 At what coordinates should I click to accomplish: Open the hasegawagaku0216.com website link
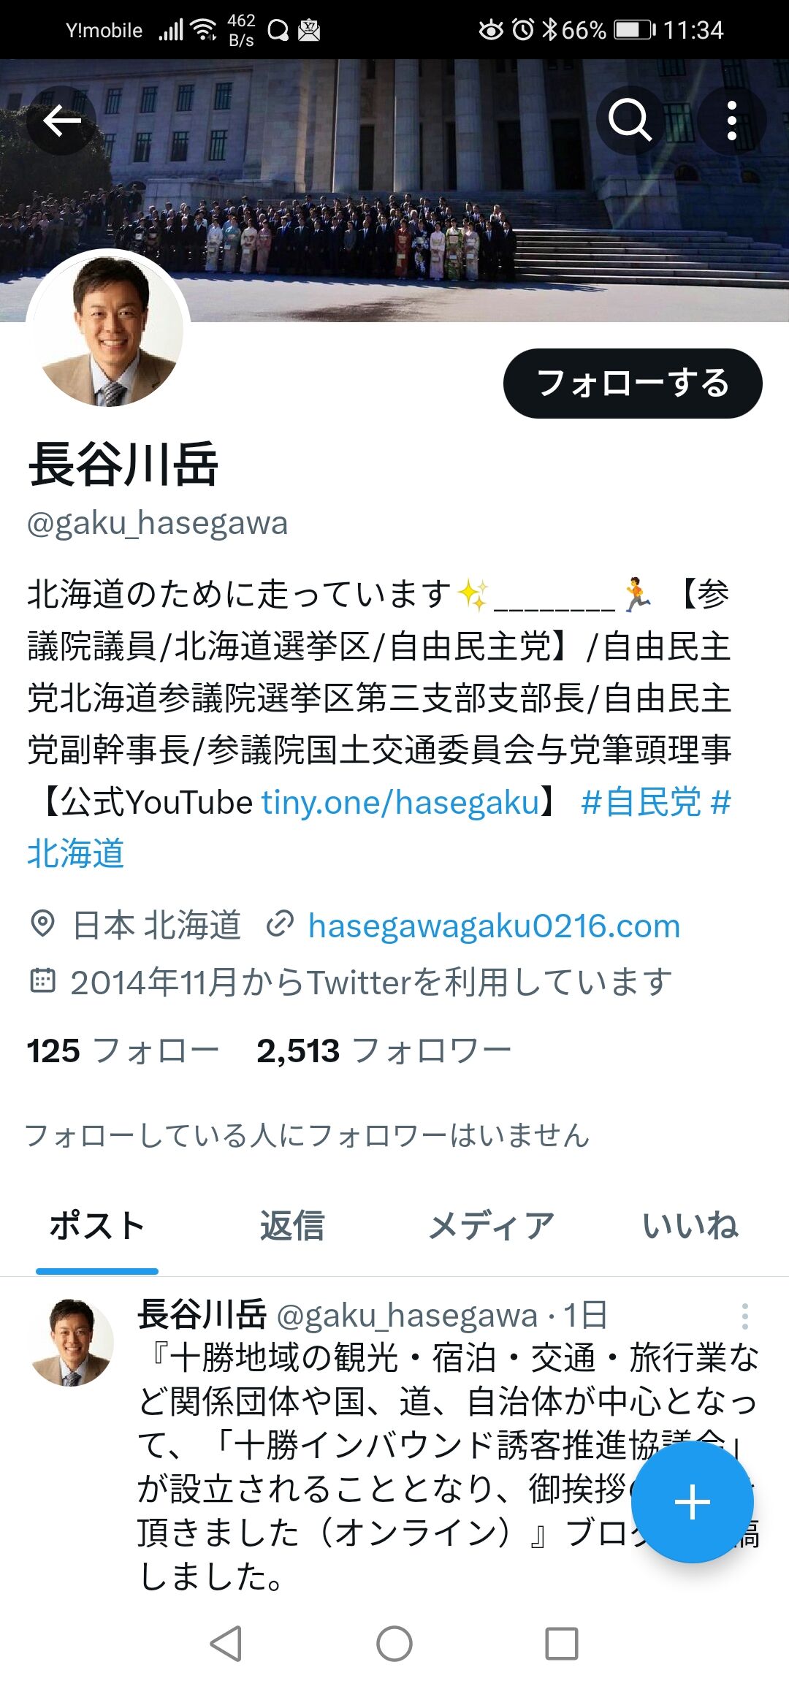(x=494, y=926)
